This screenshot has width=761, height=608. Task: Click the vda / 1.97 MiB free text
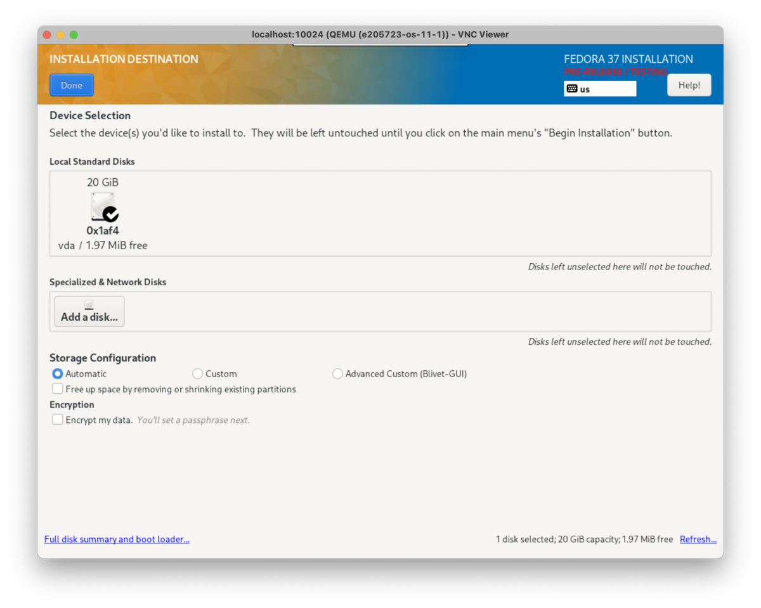pos(103,245)
